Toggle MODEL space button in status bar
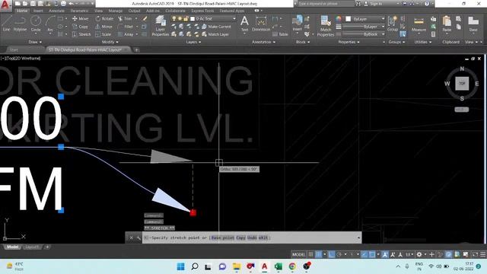This screenshot has width=487, height=274. click(x=299, y=254)
